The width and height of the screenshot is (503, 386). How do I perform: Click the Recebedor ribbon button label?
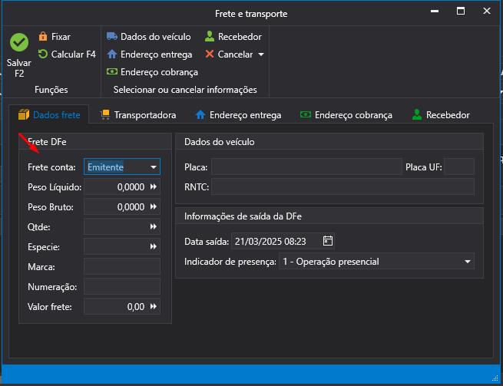point(240,37)
